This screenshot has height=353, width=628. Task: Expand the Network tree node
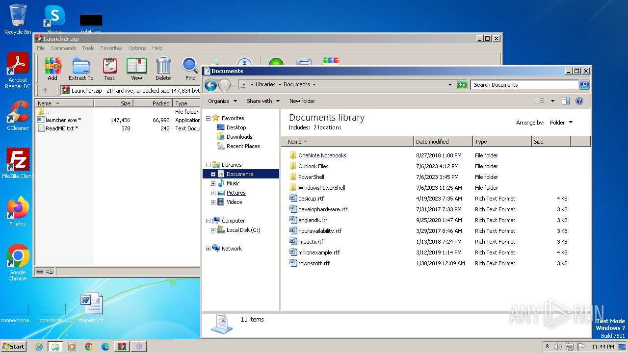208,249
